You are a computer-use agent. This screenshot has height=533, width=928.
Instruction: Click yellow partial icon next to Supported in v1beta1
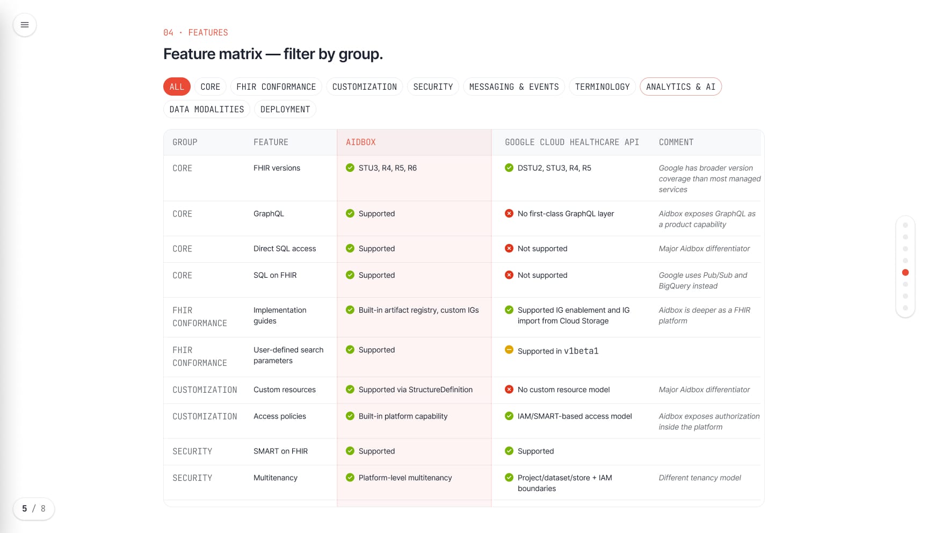[x=509, y=350]
